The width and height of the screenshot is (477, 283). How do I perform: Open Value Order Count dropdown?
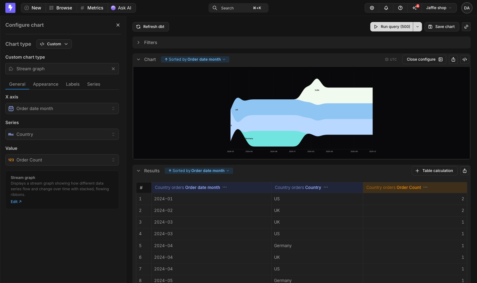click(62, 160)
